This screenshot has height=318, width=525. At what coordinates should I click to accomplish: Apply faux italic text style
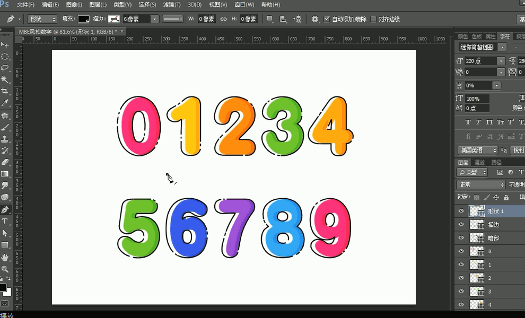(478, 122)
